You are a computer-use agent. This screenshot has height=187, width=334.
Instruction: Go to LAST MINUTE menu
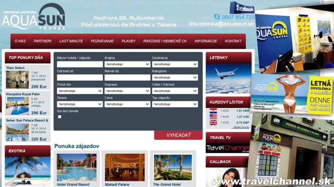tap(71, 41)
